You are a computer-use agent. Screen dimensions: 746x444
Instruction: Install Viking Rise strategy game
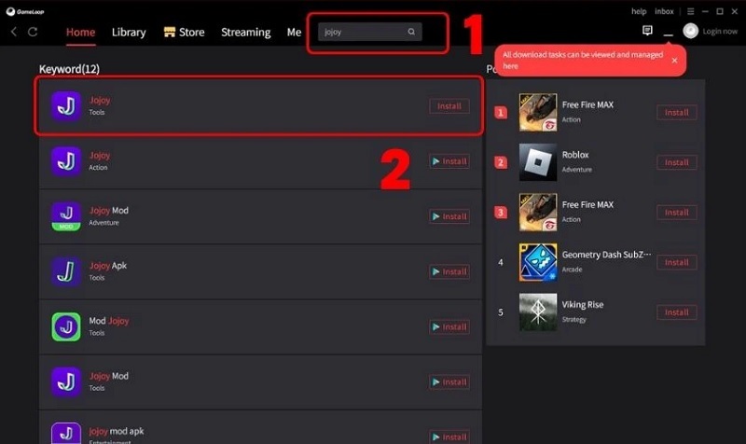pos(677,312)
